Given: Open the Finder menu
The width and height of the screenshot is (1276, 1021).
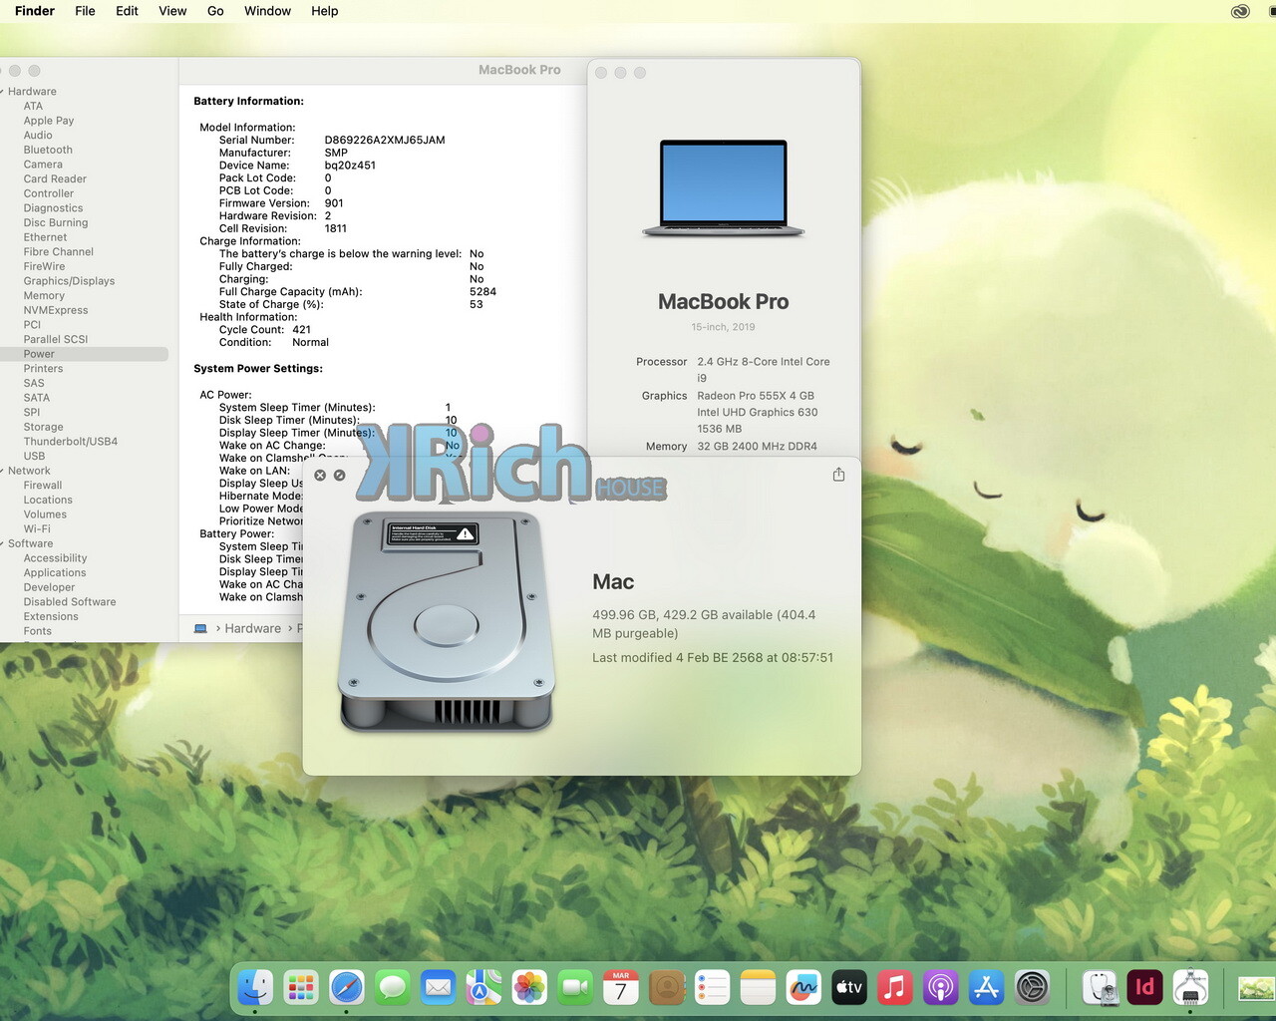Looking at the screenshot, I should (35, 11).
